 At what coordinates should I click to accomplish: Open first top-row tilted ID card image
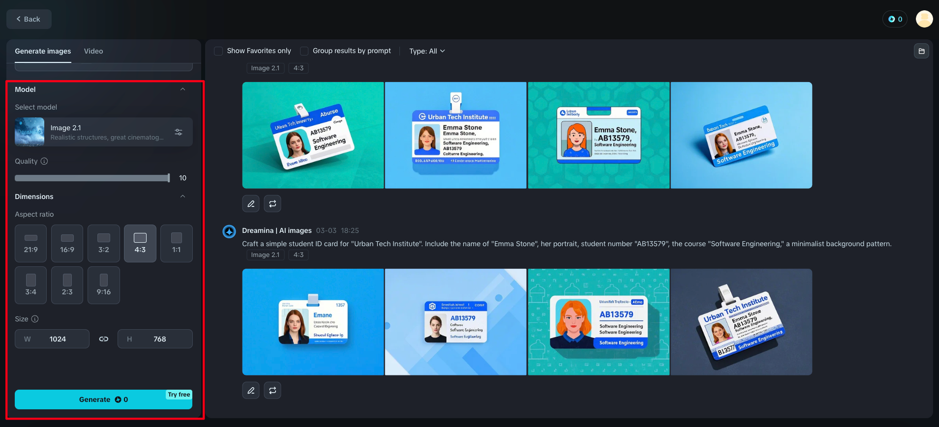[x=313, y=135]
